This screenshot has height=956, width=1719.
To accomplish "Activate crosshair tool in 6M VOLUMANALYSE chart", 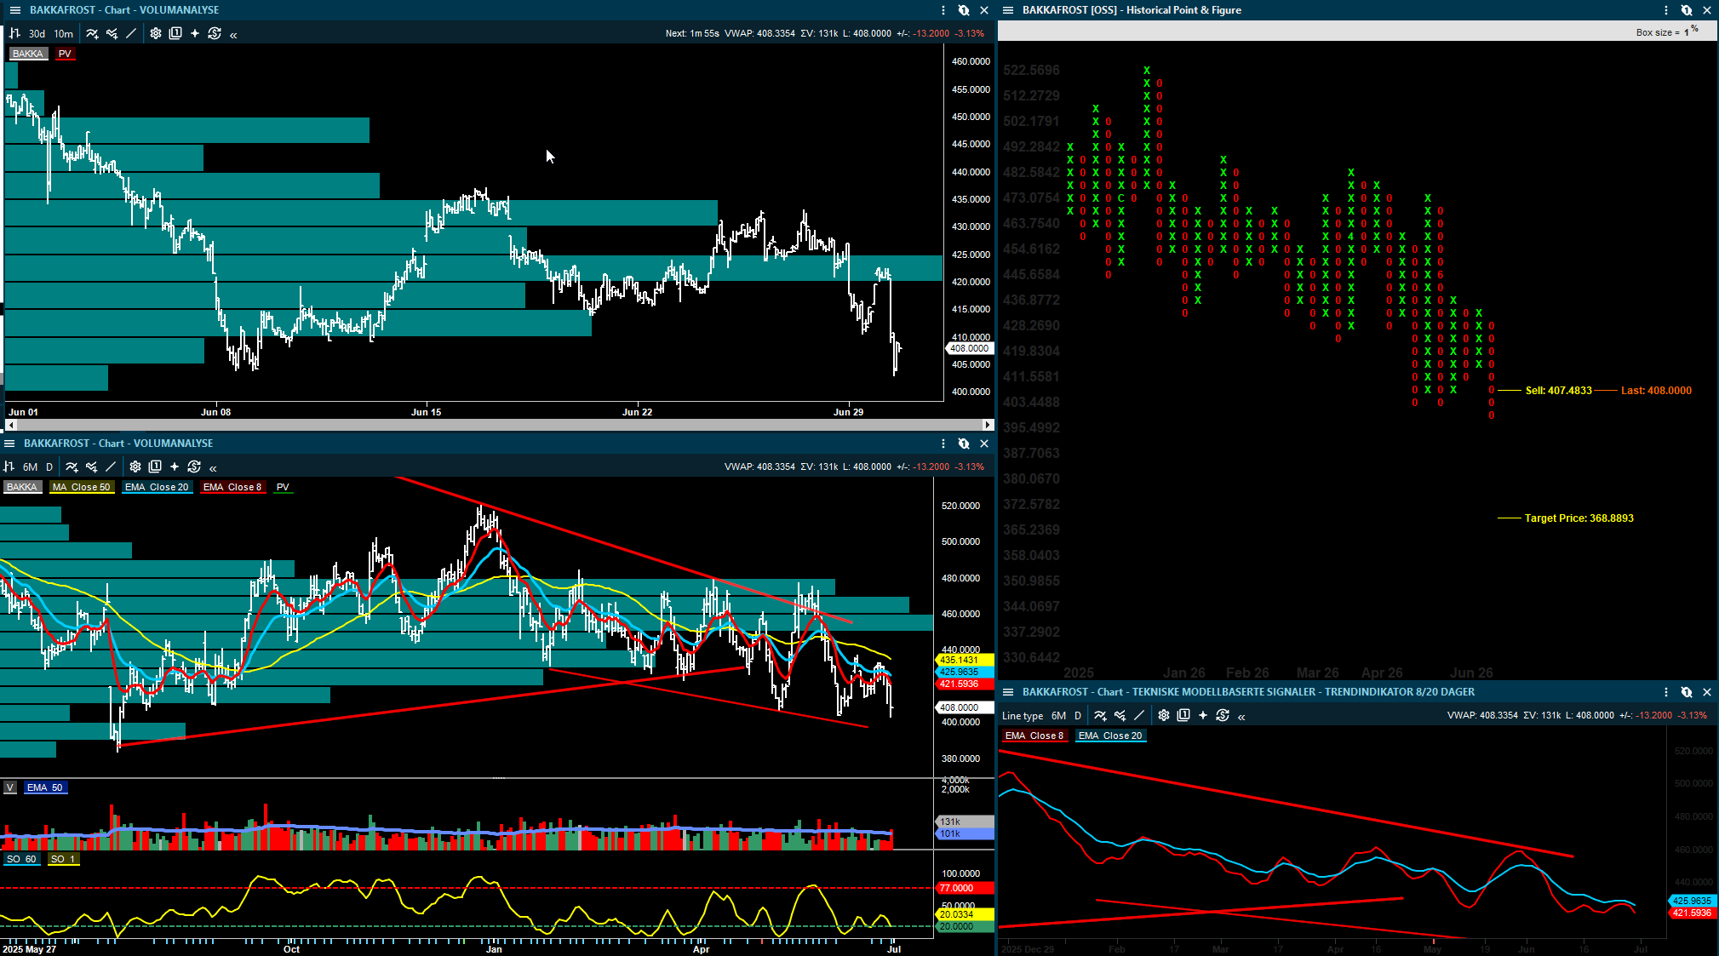I will [x=175, y=467].
